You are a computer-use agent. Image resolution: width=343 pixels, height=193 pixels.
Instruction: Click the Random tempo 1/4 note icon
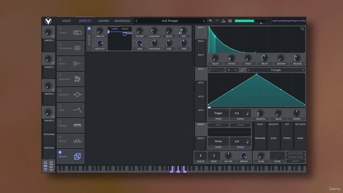(x=248, y=141)
